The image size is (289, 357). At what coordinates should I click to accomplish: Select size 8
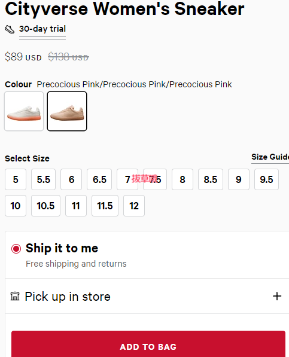182,179
